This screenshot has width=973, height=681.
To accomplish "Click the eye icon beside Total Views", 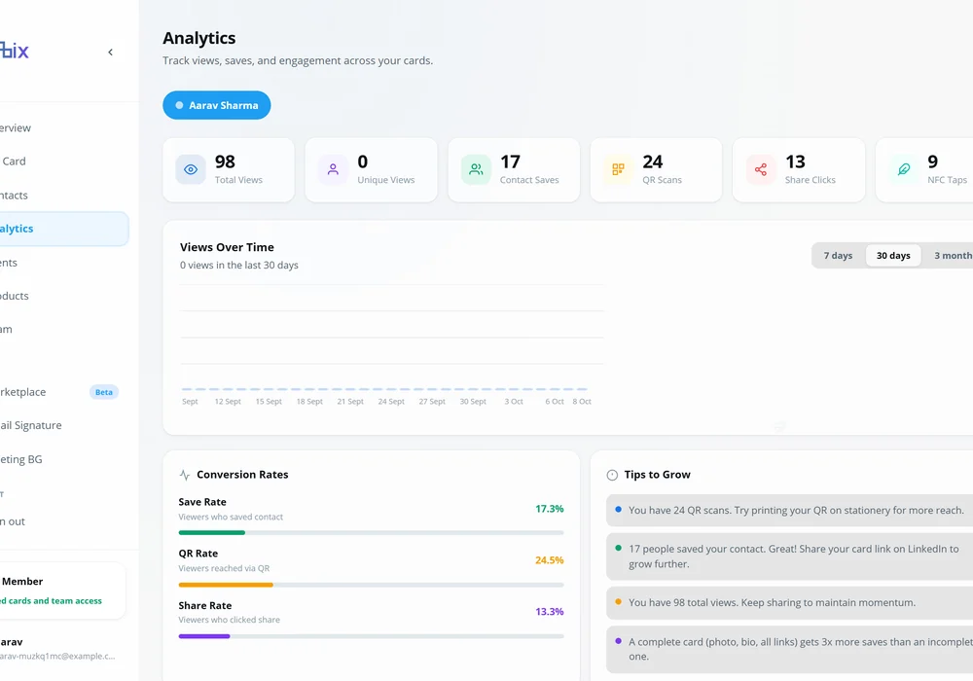I will click(x=191, y=169).
